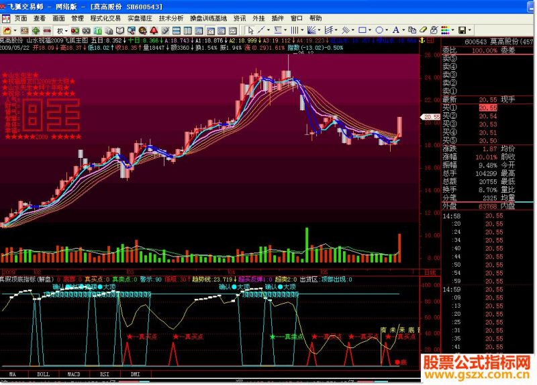Screen dimensions: 537x385
Task: Click the open book toolbar icon
Action: [x=120, y=31]
